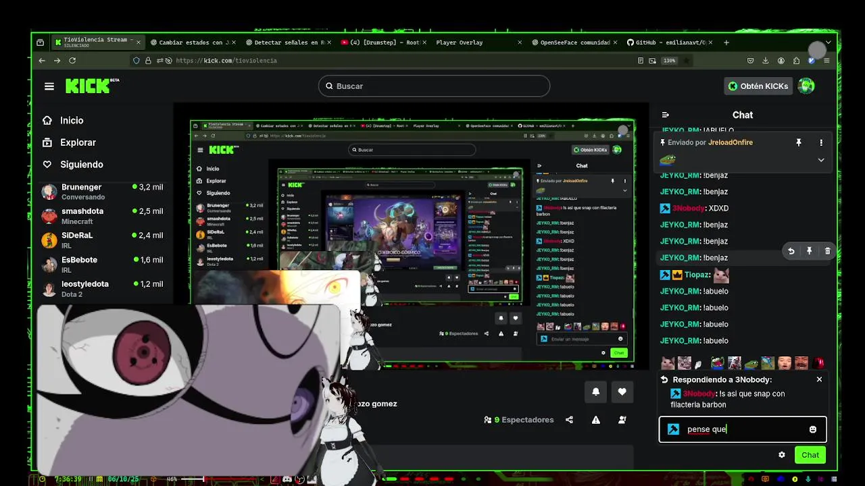Open SiDeRaL's channel from sidebar

pyautogui.click(x=103, y=240)
